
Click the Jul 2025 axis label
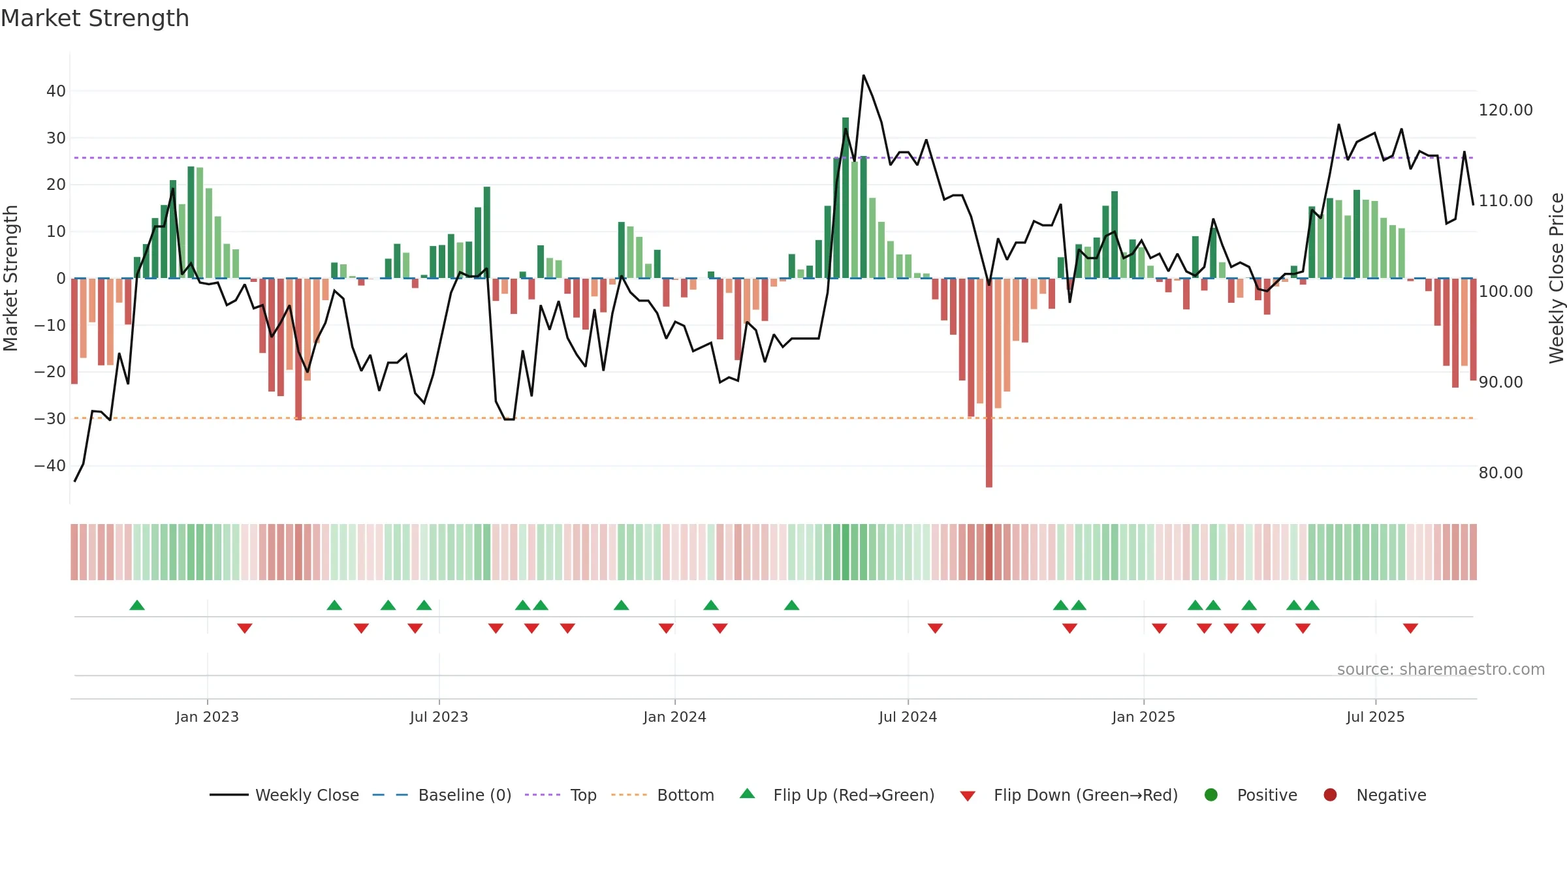[1375, 717]
